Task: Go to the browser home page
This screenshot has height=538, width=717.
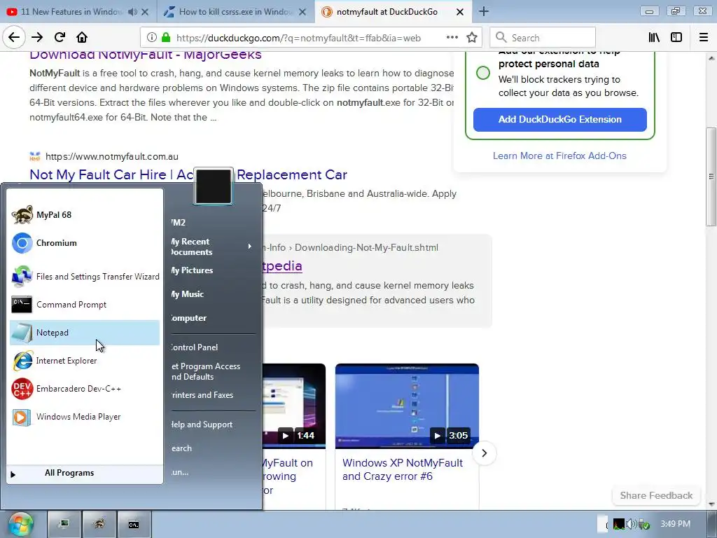Action: pos(82,38)
